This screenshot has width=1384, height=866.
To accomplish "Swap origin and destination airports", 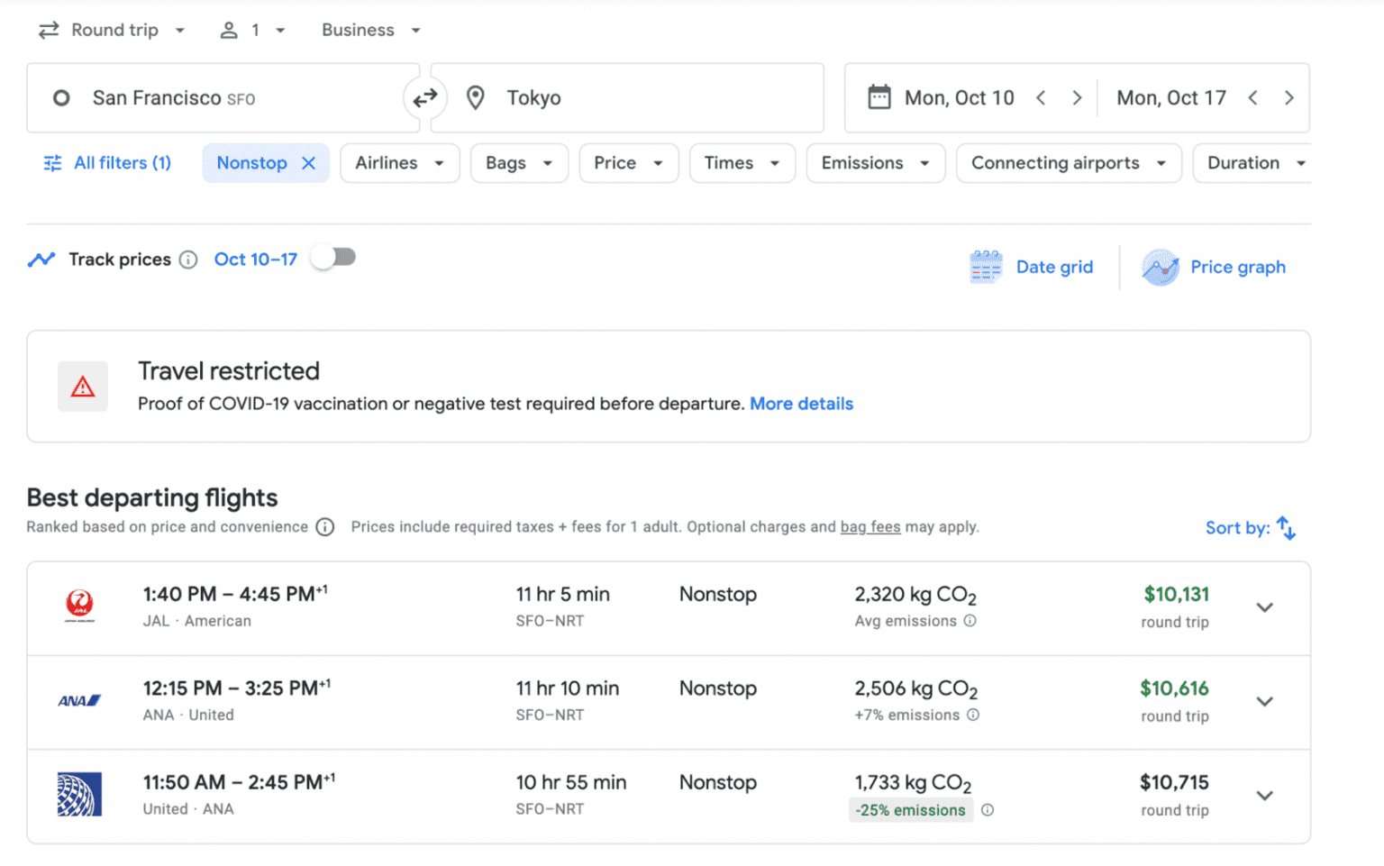I will [x=424, y=97].
